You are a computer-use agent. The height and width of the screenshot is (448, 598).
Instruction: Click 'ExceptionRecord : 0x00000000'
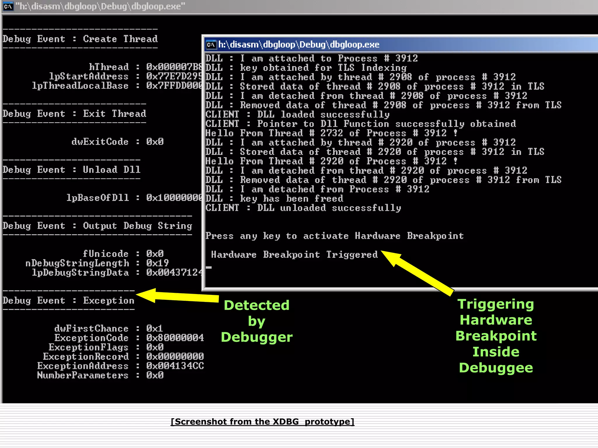pos(123,356)
